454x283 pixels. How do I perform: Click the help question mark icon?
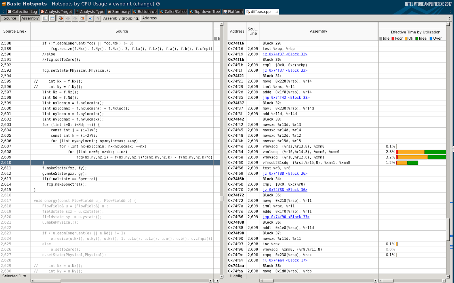pyautogui.click(x=158, y=4)
